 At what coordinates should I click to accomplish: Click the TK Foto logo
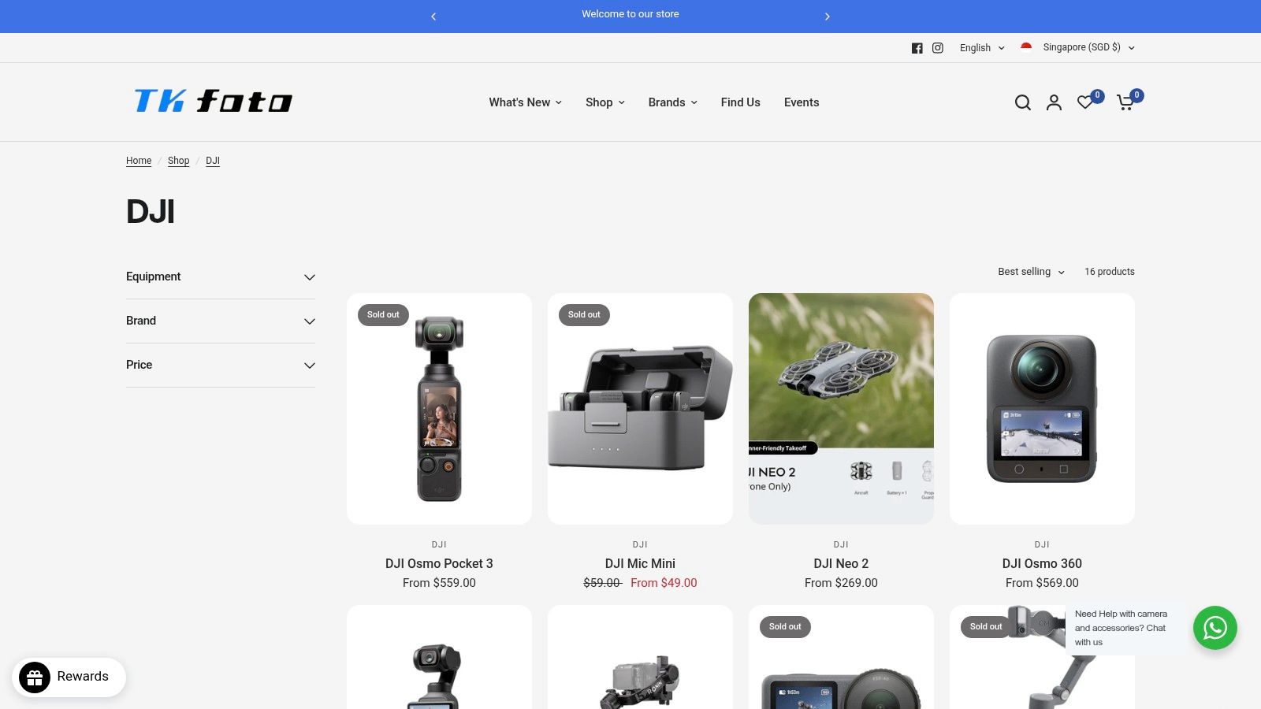tap(213, 101)
